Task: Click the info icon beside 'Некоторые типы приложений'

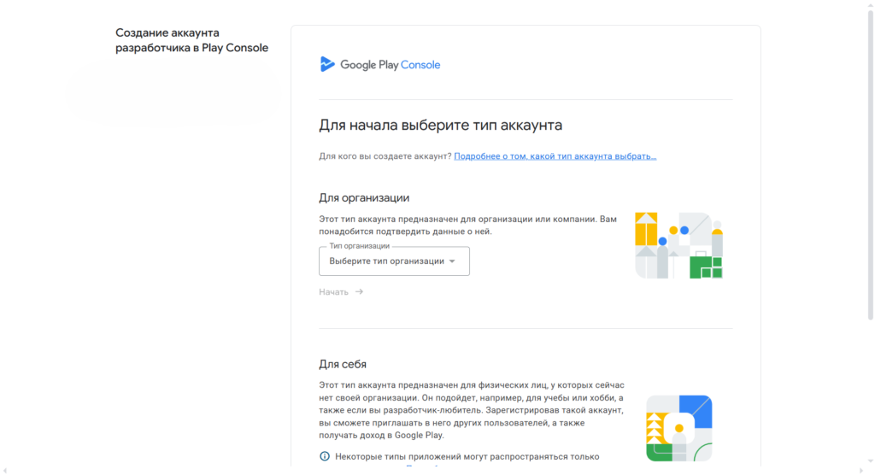Action: point(324,456)
